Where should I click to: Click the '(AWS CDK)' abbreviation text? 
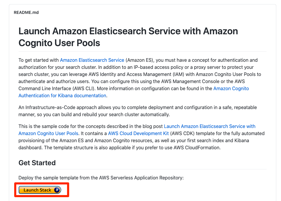pyautogui.click(x=183, y=134)
